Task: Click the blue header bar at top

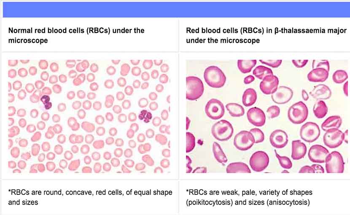Action: pos(175,9)
